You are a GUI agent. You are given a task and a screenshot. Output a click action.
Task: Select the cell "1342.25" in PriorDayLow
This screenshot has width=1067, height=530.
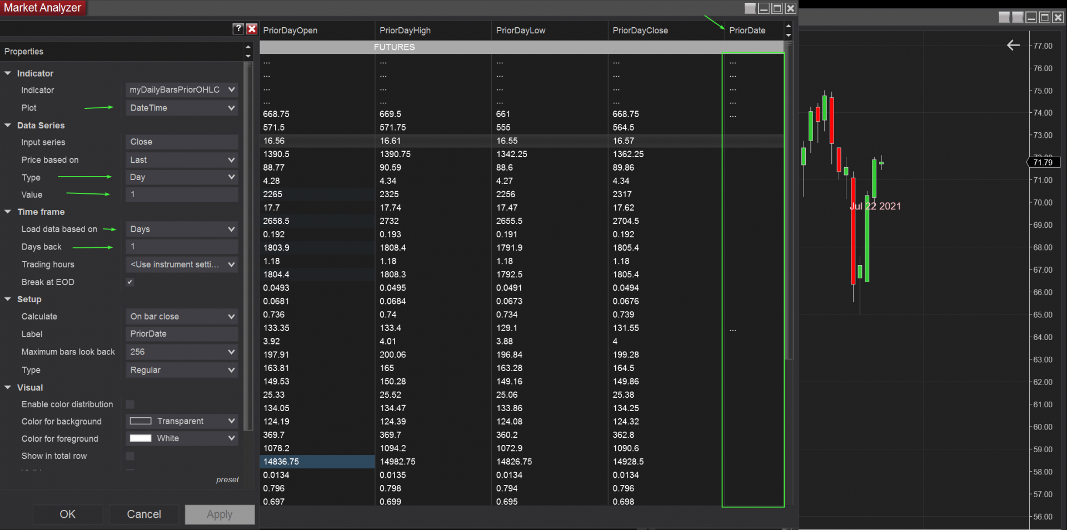pyautogui.click(x=550, y=154)
